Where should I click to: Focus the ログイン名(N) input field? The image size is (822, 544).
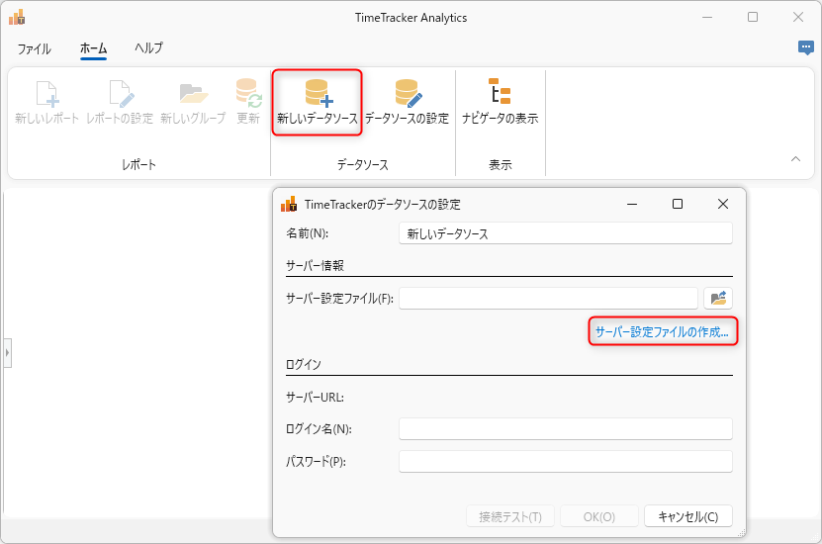565,428
